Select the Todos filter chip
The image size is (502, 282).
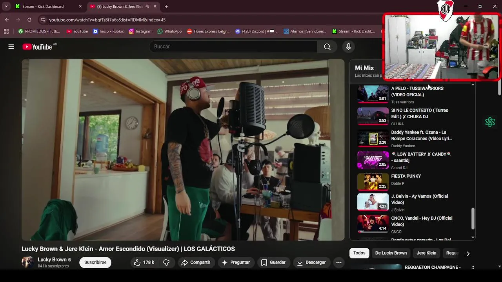click(x=359, y=253)
